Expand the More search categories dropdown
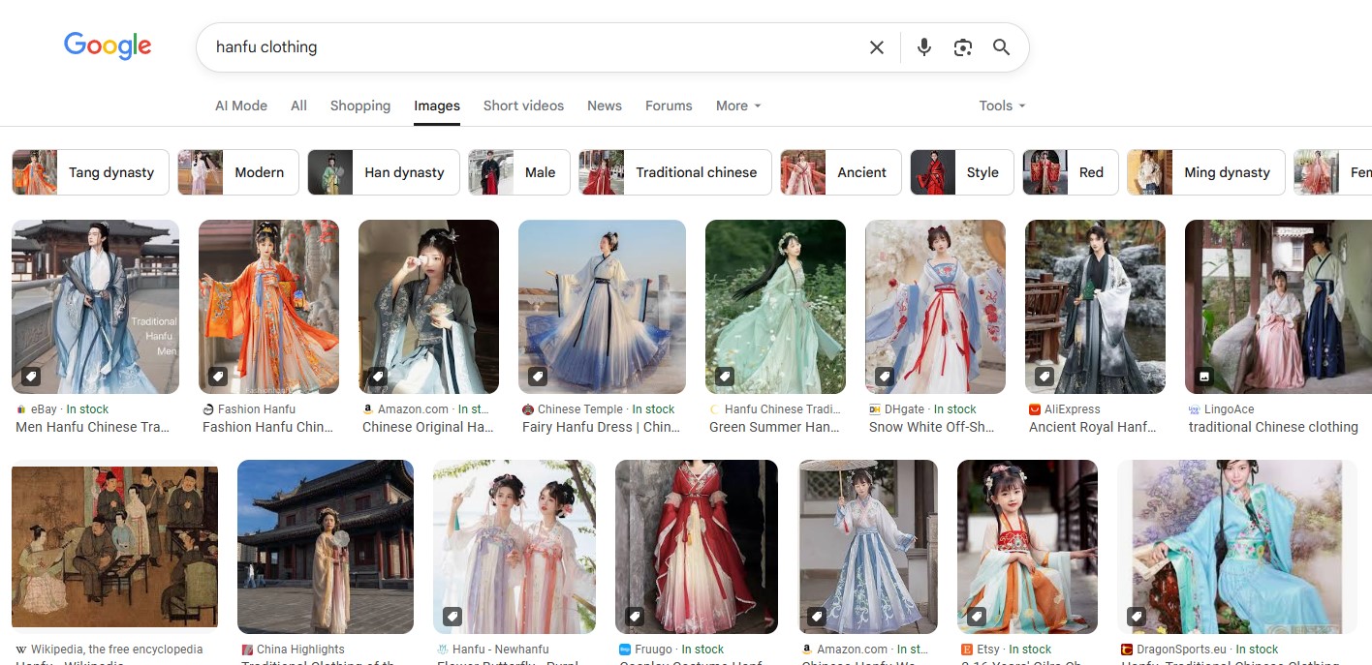This screenshot has width=1372, height=665. (x=738, y=106)
